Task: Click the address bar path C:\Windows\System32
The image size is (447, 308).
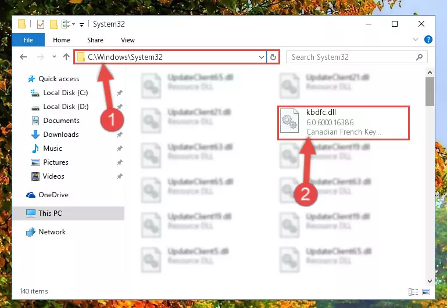Action: pyautogui.click(x=125, y=57)
